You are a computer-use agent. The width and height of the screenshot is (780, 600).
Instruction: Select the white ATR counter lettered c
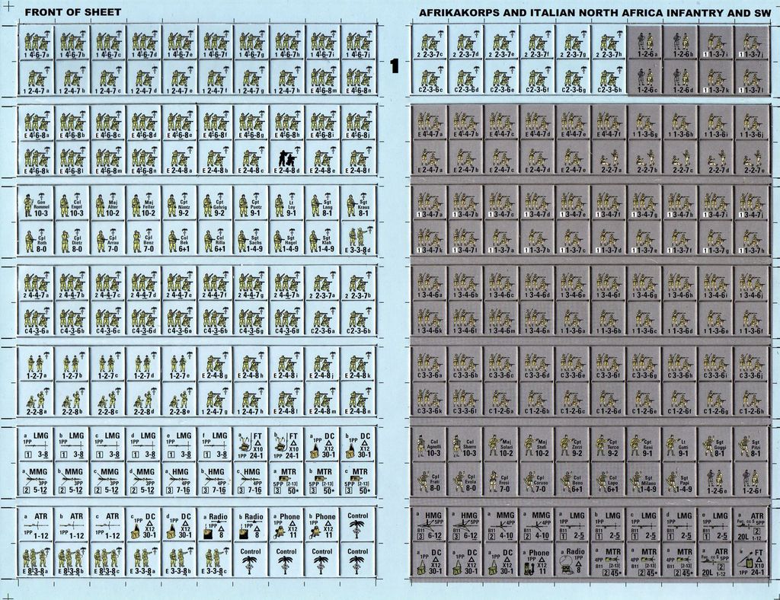click(108, 526)
